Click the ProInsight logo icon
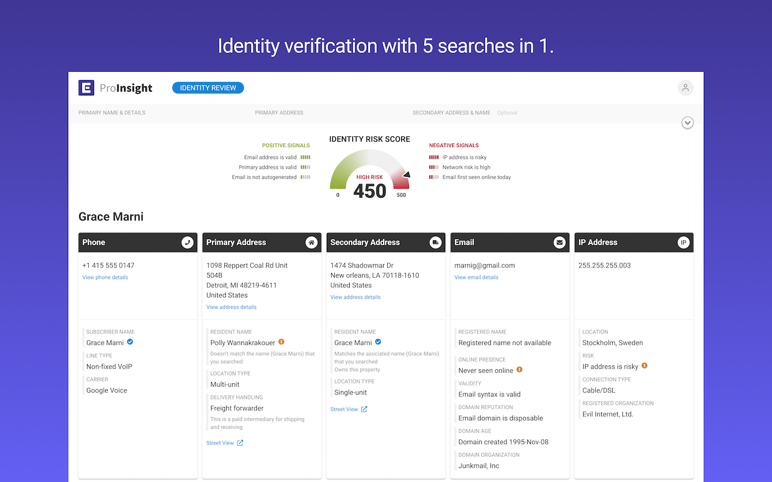 point(86,88)
